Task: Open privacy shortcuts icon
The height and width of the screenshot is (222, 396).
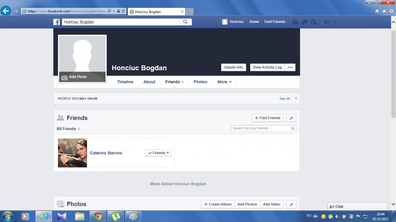Action: coord(327,22)
